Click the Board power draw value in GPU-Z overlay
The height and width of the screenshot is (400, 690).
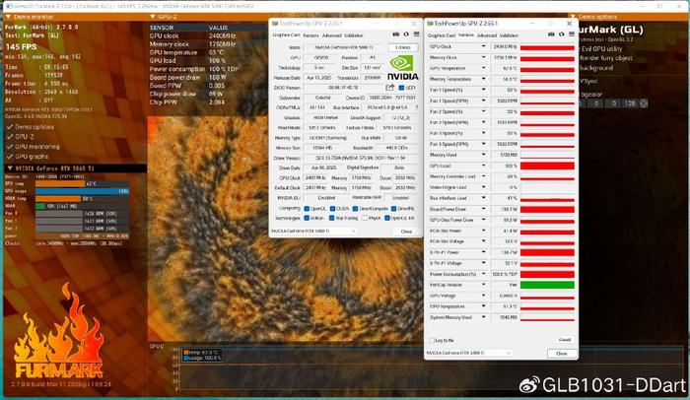(x=218, y=77)
